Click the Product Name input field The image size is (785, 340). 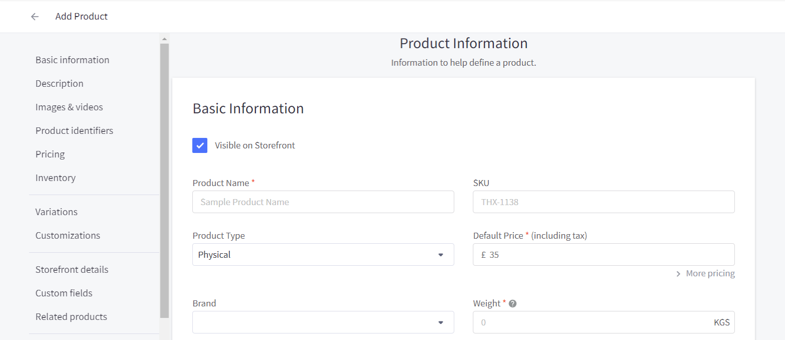coord(323,202)
